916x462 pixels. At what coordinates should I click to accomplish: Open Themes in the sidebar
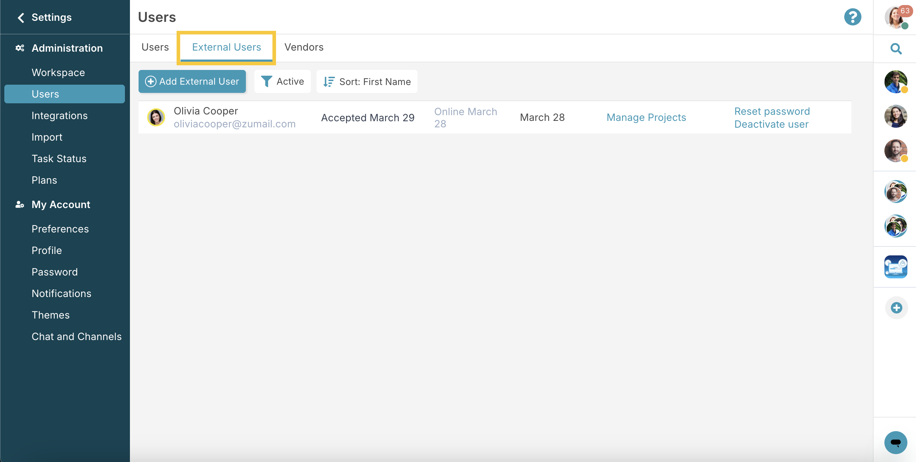(51, 315)
